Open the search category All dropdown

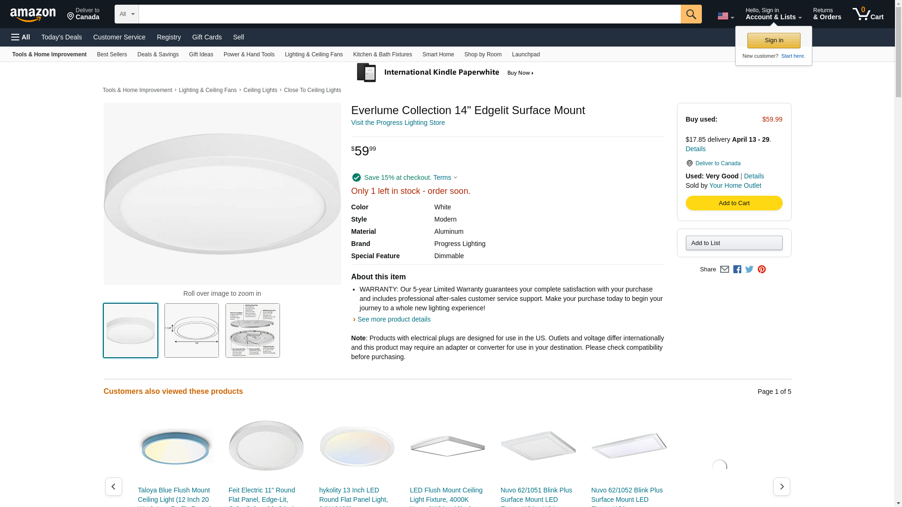(x=126, y=14)
